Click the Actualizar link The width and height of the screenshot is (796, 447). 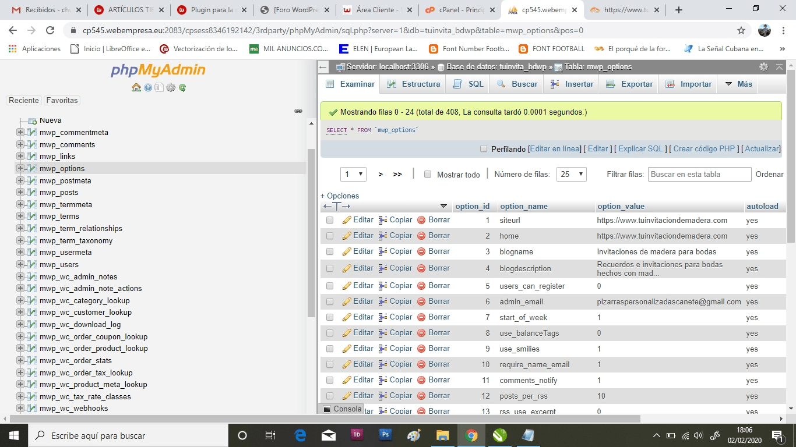pyautogui.click(x=762, y=149)
